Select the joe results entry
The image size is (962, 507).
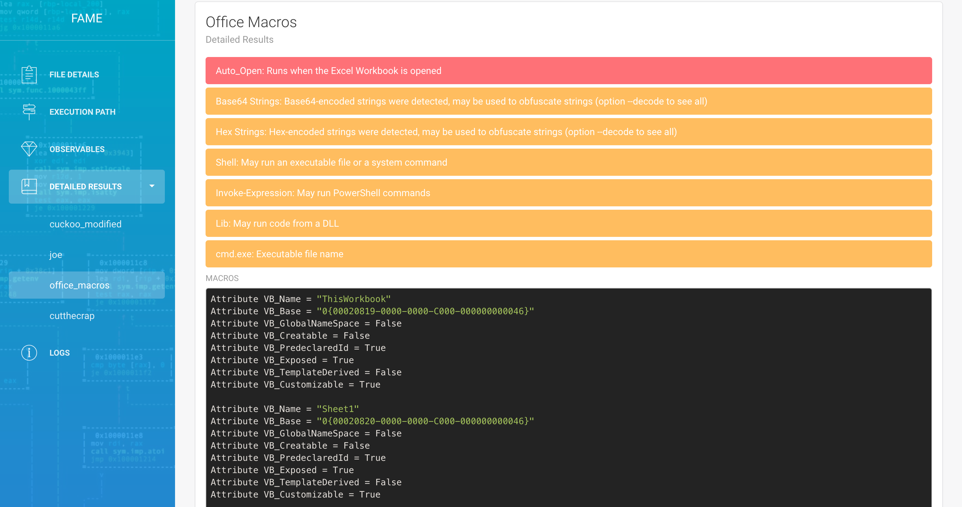56,255
